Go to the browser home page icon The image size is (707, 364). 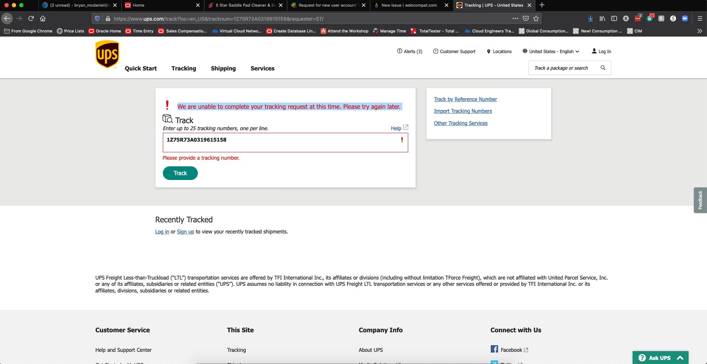click(43, 18)
